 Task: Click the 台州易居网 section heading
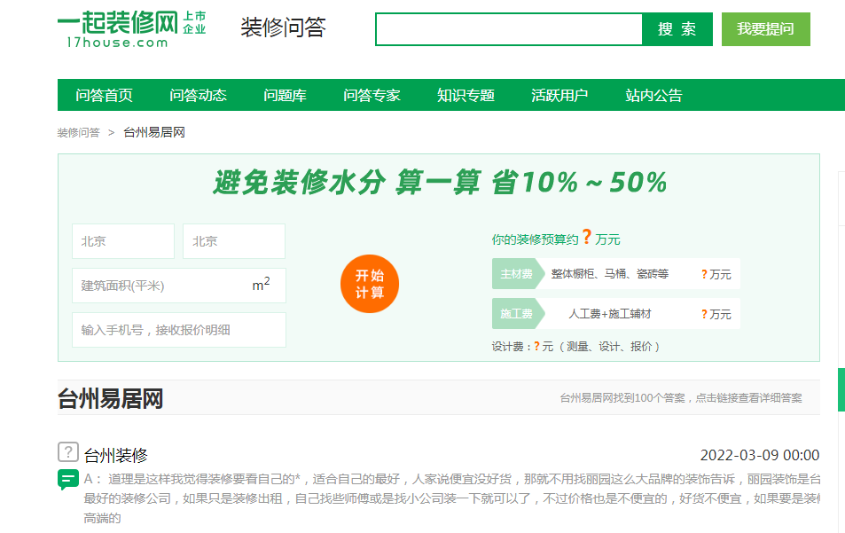tap(111, 399)
